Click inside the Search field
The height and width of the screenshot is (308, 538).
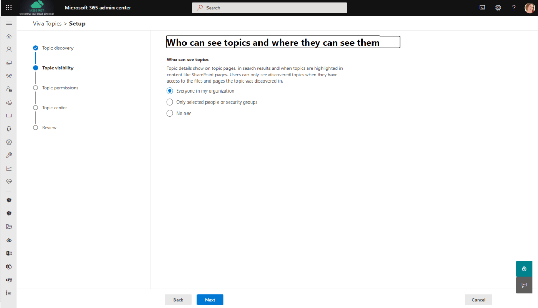coord(269,7)
